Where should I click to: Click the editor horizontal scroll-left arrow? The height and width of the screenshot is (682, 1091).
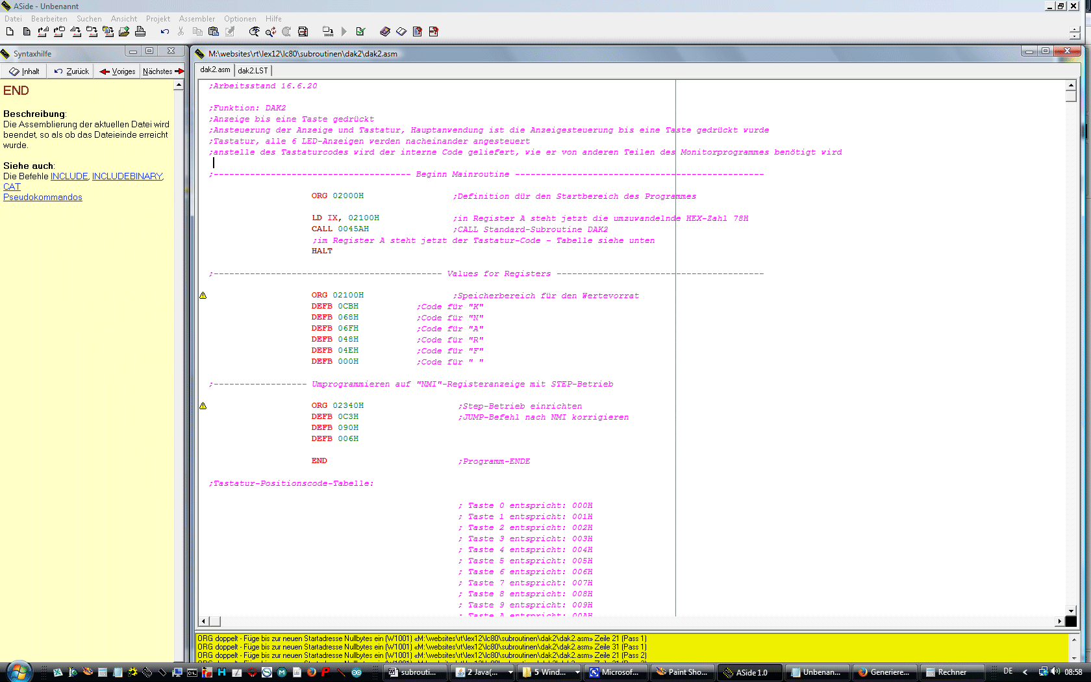(x=204, y=622)
